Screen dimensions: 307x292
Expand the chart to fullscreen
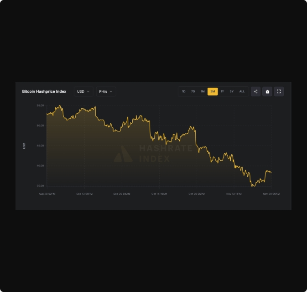pos(279,91)
